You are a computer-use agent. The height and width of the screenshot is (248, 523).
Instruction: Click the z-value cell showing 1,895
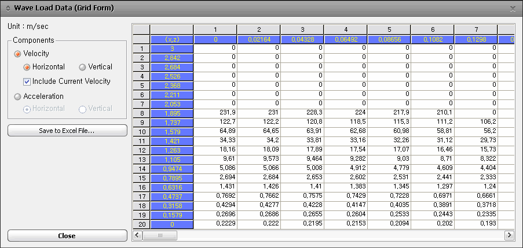pos(171,113)
